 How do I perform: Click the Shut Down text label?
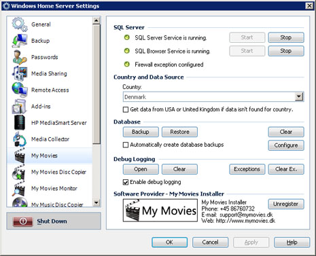click(52, 221)
